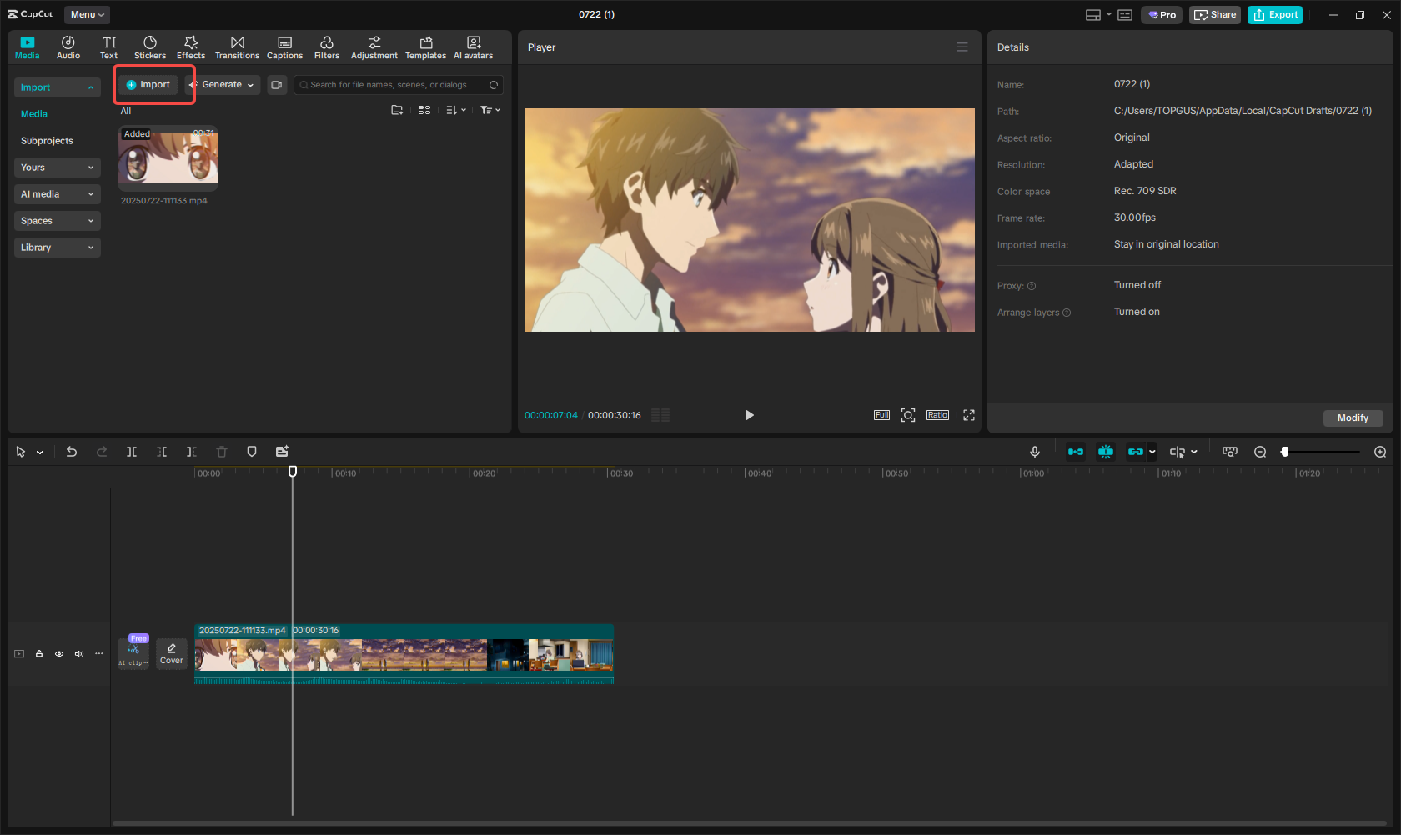Viewport: 1401px width, 835px height.
Task: Expand the Generate dropdown
Action: (x=223, y=84)
